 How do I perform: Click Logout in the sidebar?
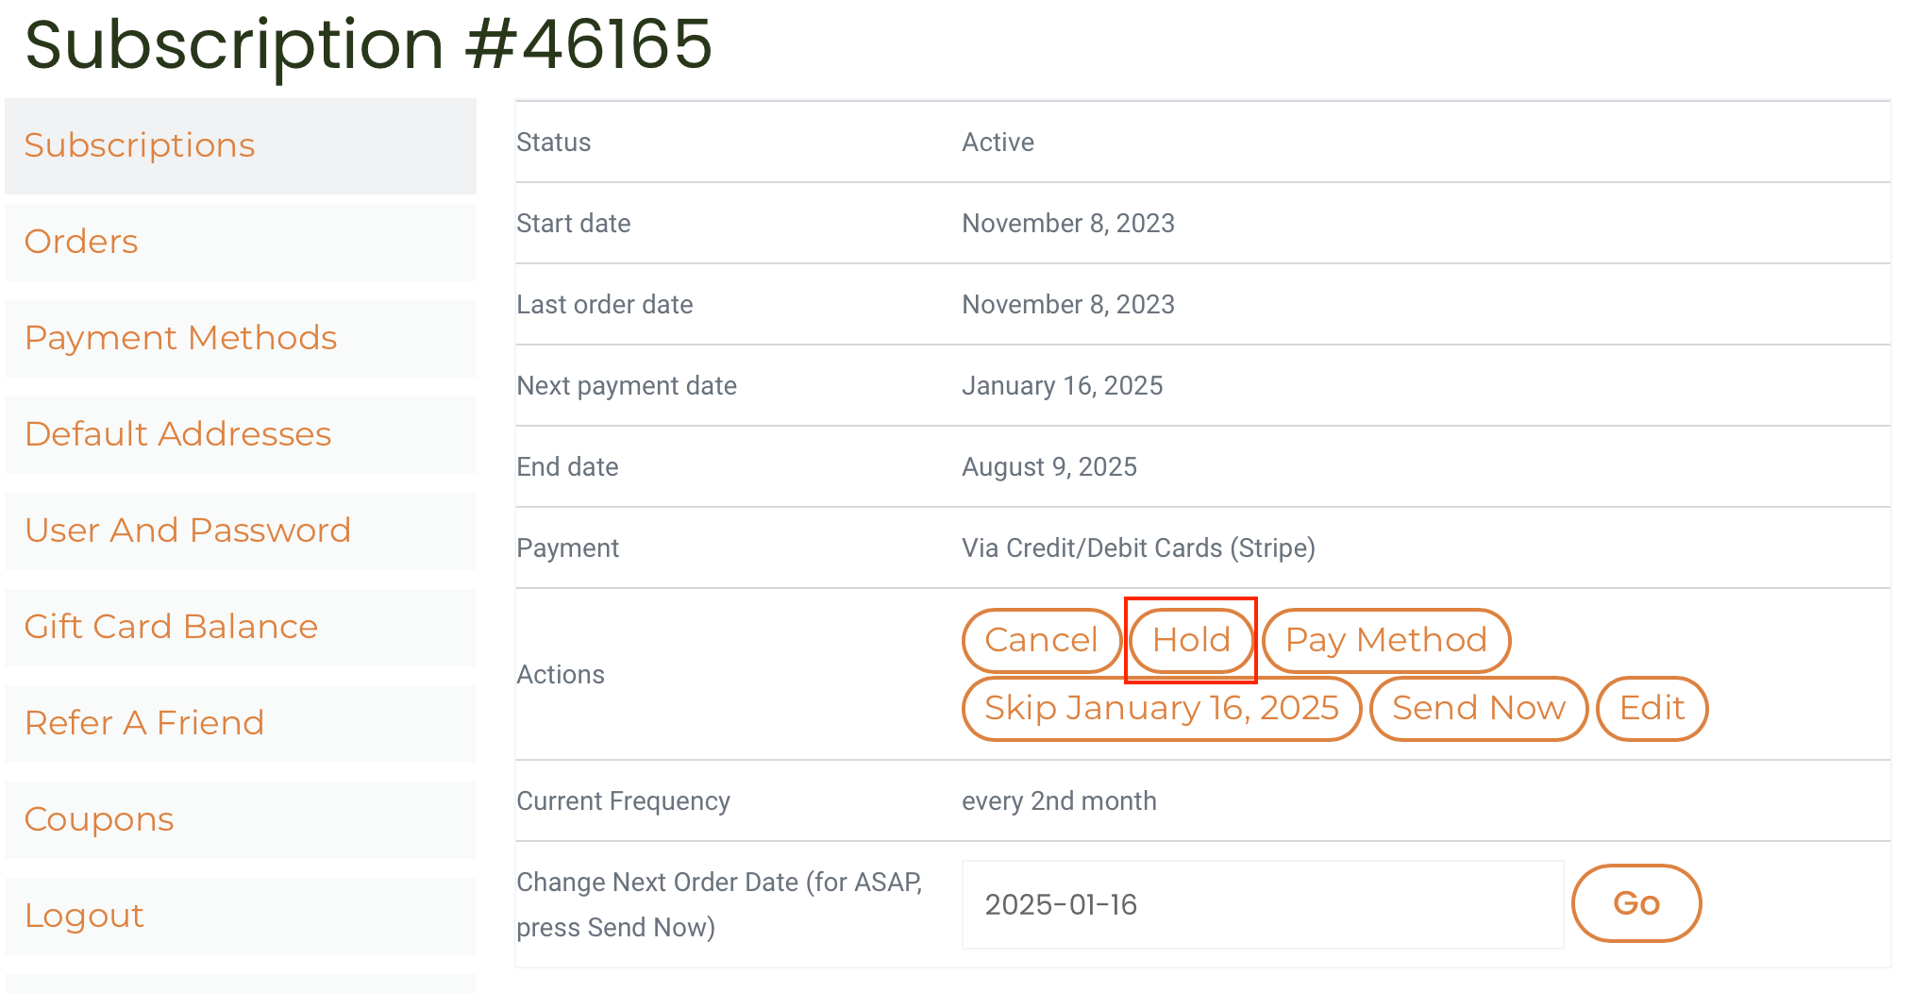(84, 916)
